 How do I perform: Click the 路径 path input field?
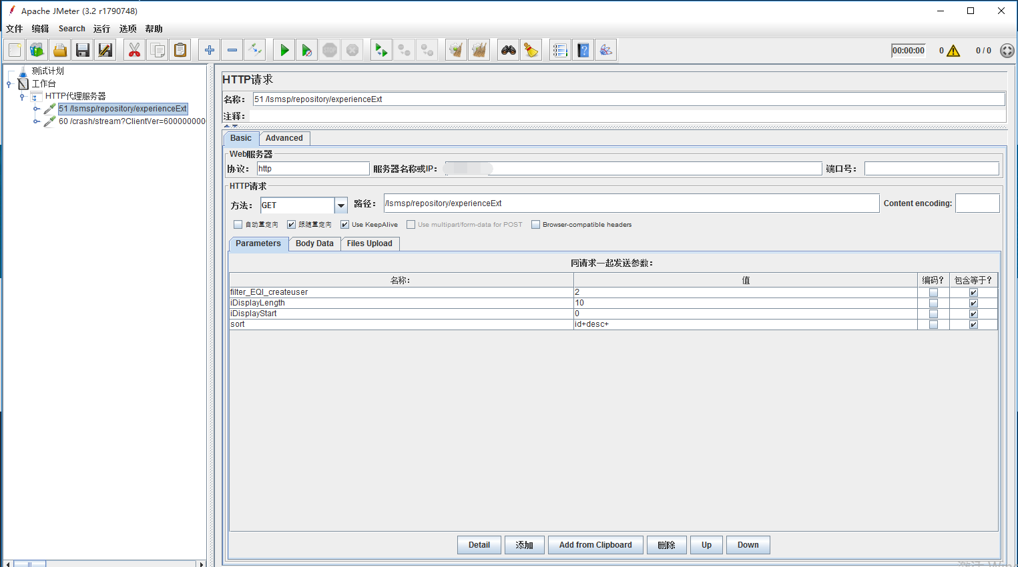(x=631, y=203)
